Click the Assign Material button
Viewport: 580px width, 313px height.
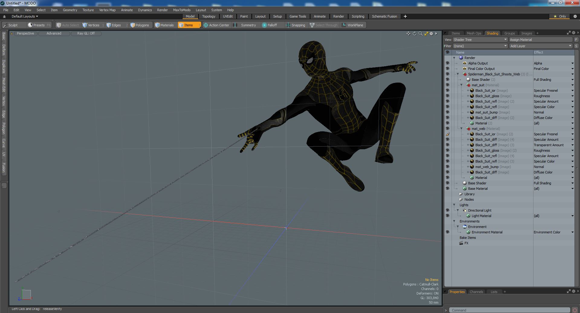(541, 40)
